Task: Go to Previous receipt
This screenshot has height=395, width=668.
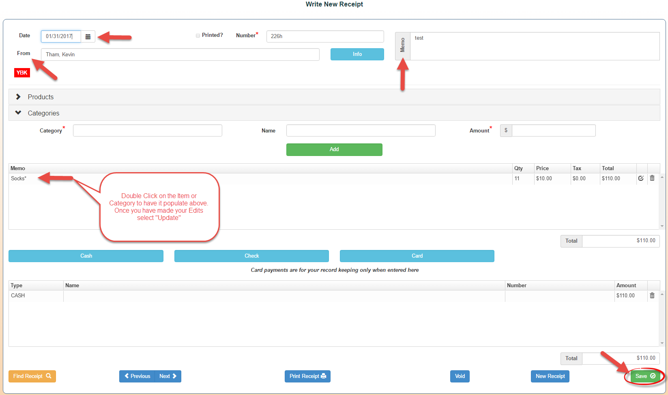Action: [137, 376]
